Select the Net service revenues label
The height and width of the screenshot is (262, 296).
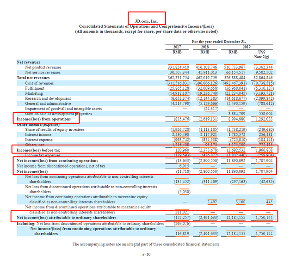pyautogui.click(x=43, y=73)
